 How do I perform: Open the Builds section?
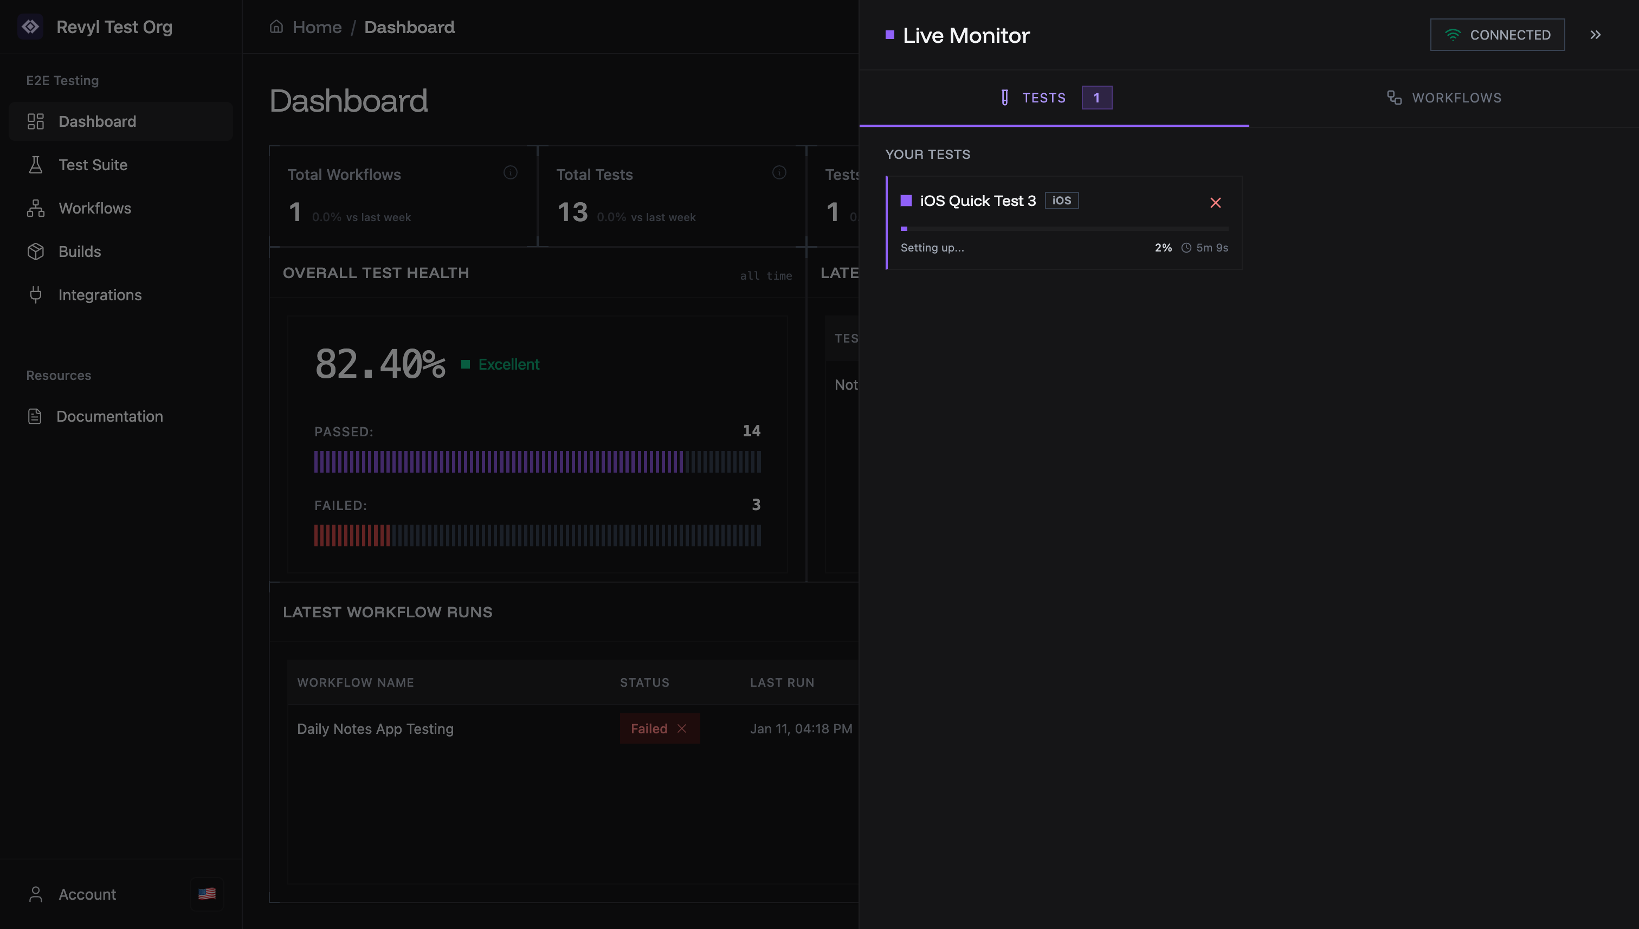(x=79, y=251)
